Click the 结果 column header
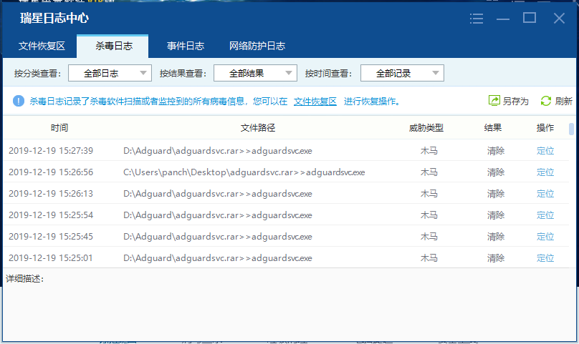 493,128
